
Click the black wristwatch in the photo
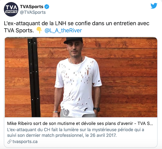click(x=97, y=109)
